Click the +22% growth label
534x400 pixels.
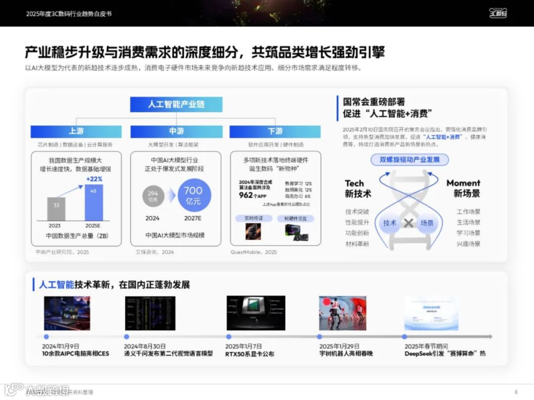click(94, 178)
